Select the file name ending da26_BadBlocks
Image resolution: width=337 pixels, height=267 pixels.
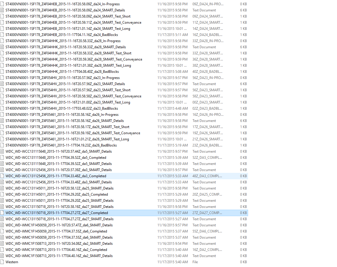[61, 145]
